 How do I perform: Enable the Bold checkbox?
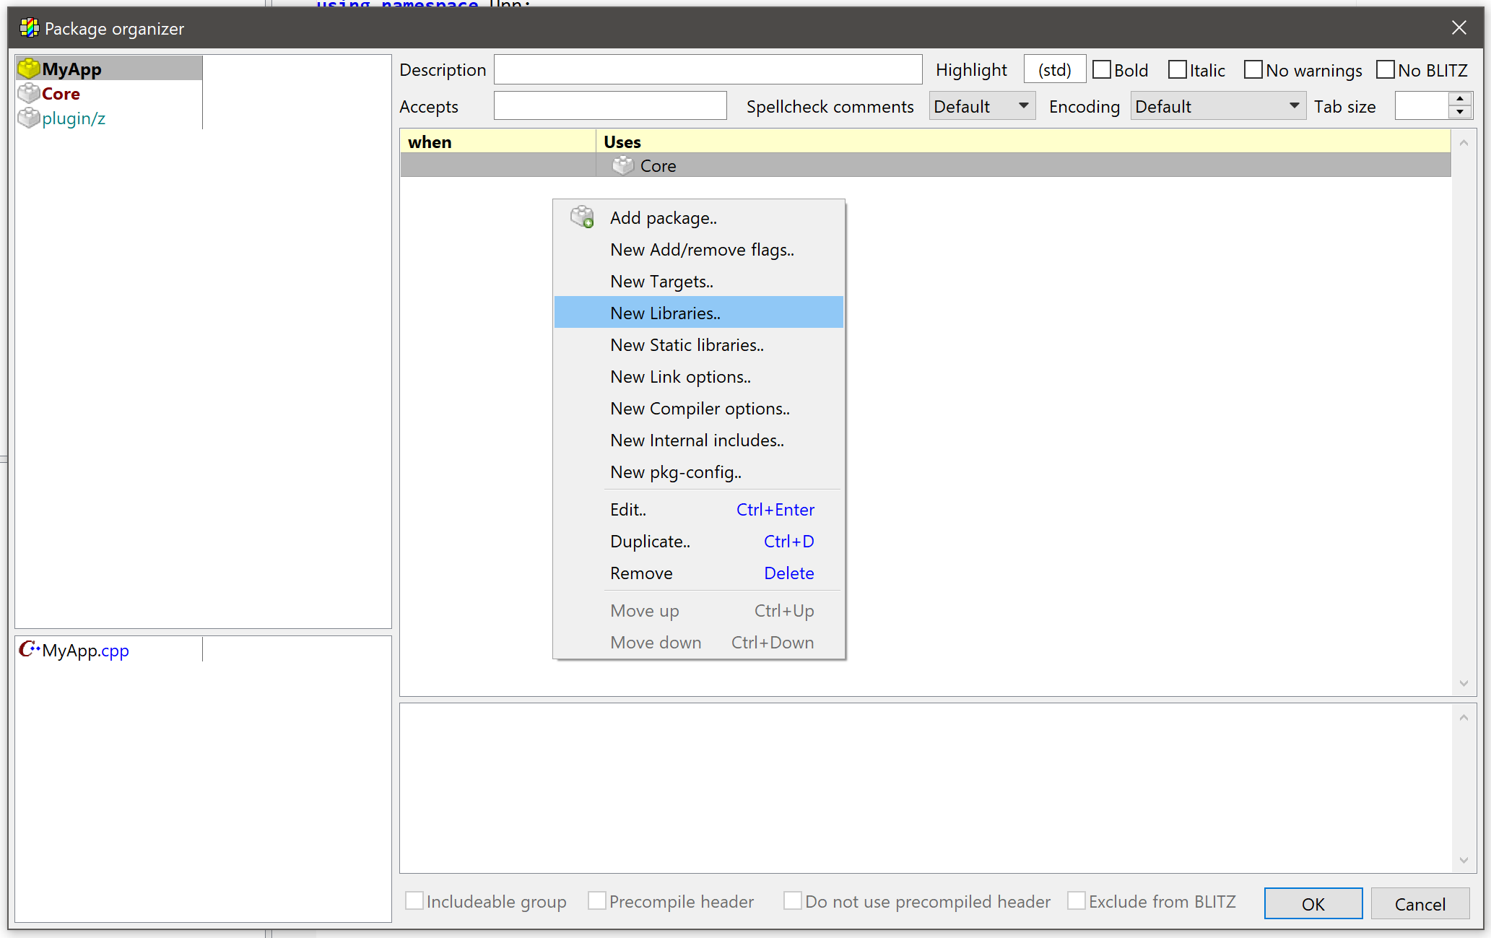1102,70
